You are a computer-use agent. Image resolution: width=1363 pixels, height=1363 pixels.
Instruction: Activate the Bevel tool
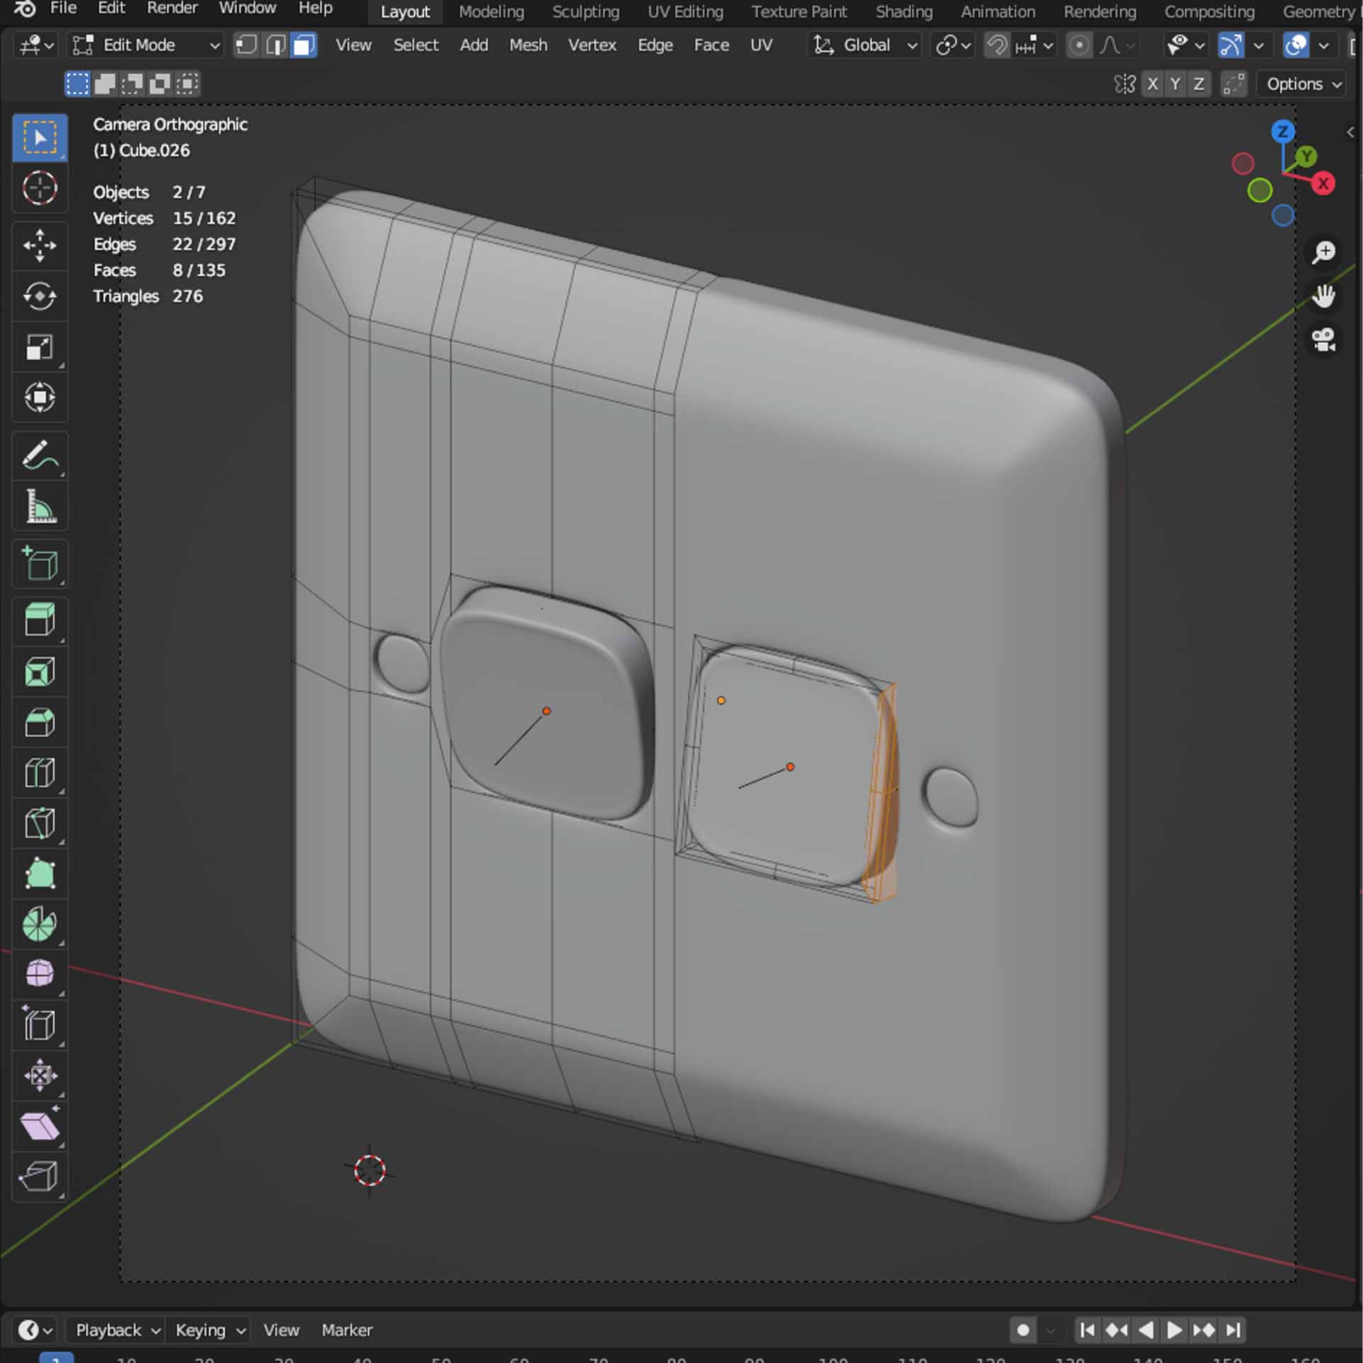tap(40, 723)
